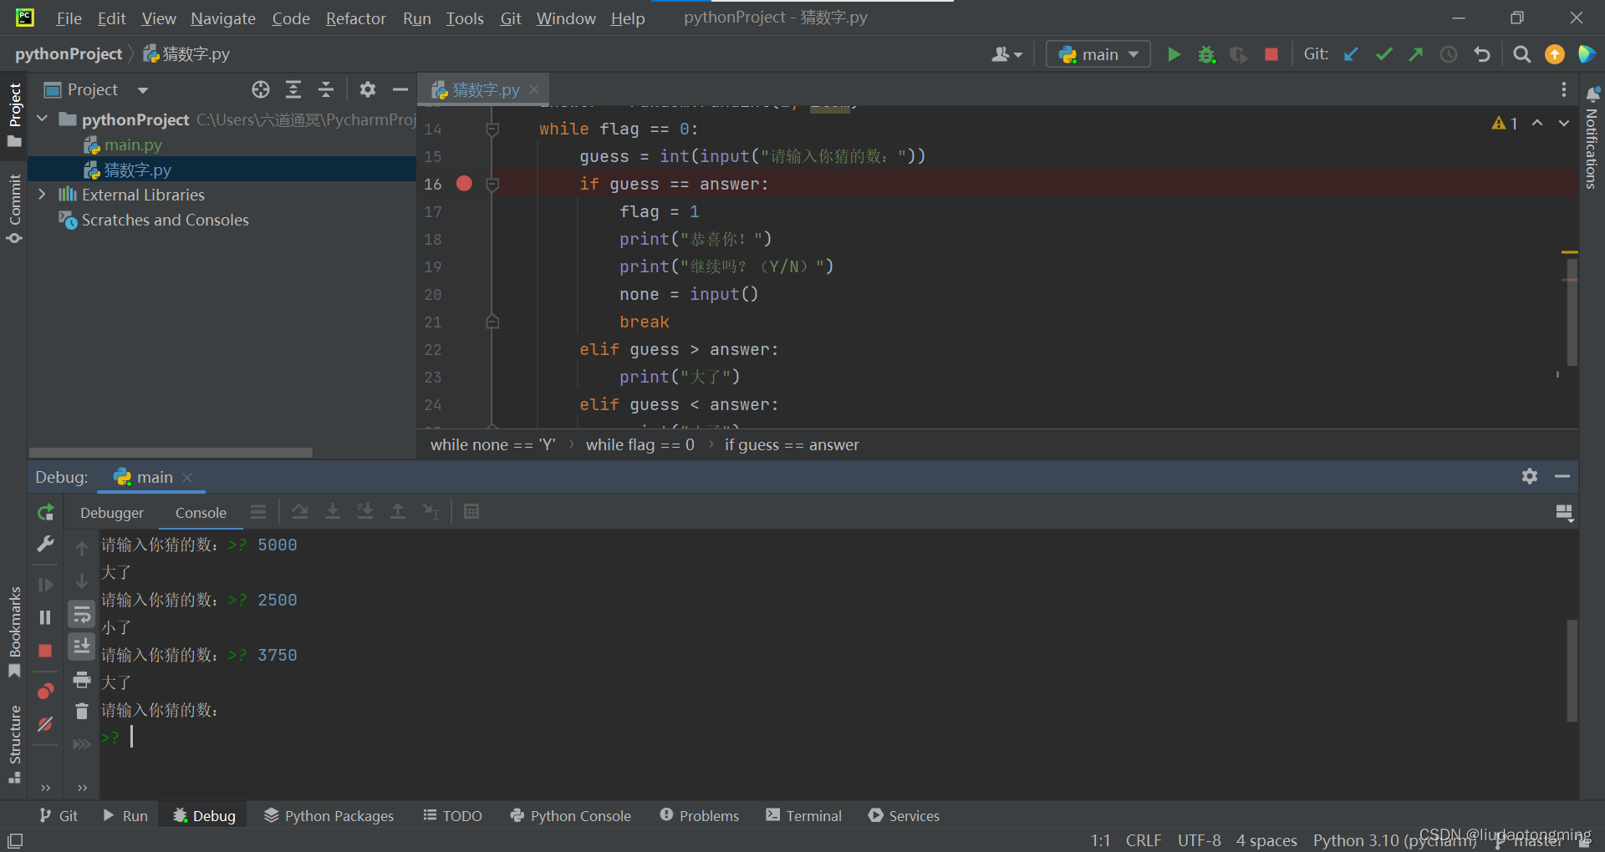
Task: Rollback changes with undo arrow icon
Action: click(1482, 54)
